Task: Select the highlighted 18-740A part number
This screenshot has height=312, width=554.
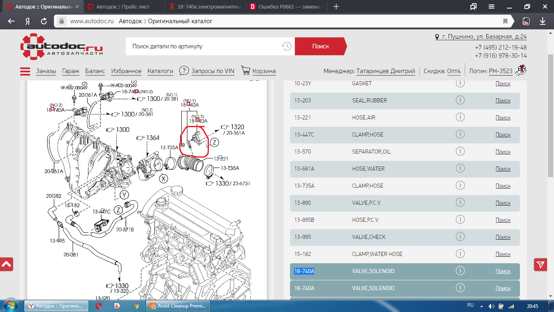Action: point(304,271)
